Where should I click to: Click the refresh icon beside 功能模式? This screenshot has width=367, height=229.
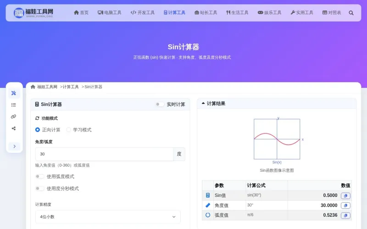pyautogui.click(x=37, y=118)
